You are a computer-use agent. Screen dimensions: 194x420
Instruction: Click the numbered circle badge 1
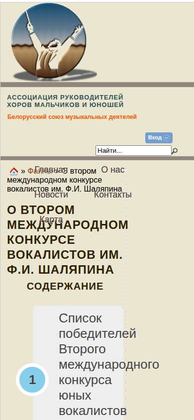point(32,380)
